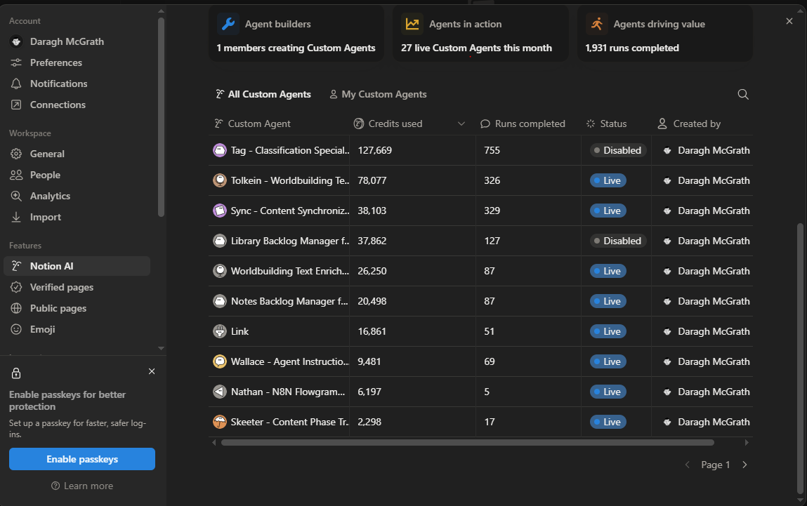The width and height of the screenshot is (807, 506).
Task: Open Notifications settings
Action: click(x=58, y=84)
